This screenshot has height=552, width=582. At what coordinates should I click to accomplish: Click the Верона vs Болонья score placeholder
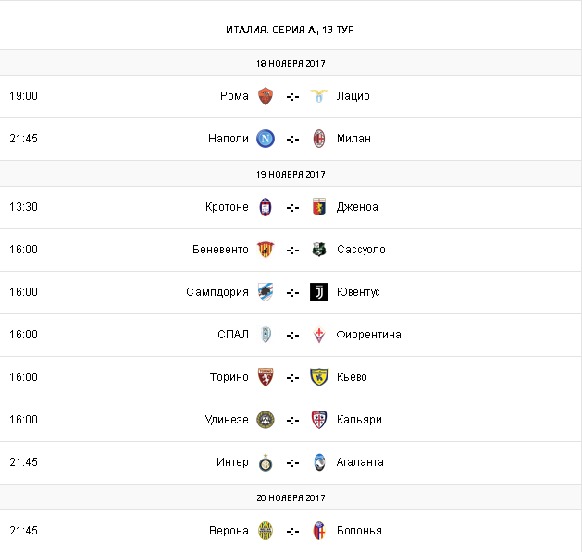click(x=292, y=531)
